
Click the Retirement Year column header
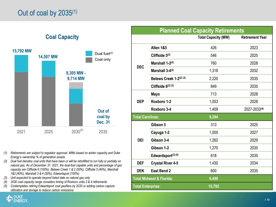254,37
